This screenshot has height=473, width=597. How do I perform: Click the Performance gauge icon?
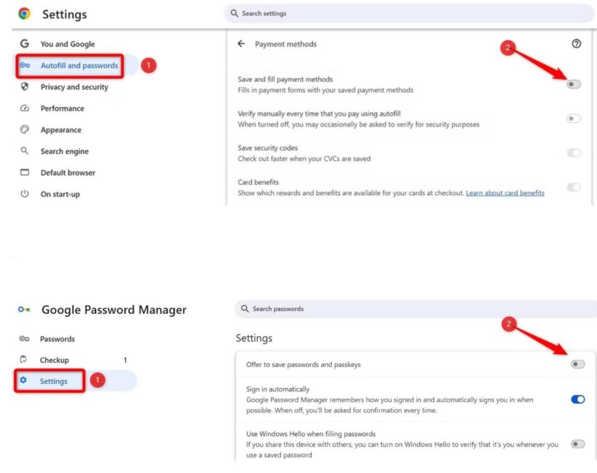tap(25, 108)
